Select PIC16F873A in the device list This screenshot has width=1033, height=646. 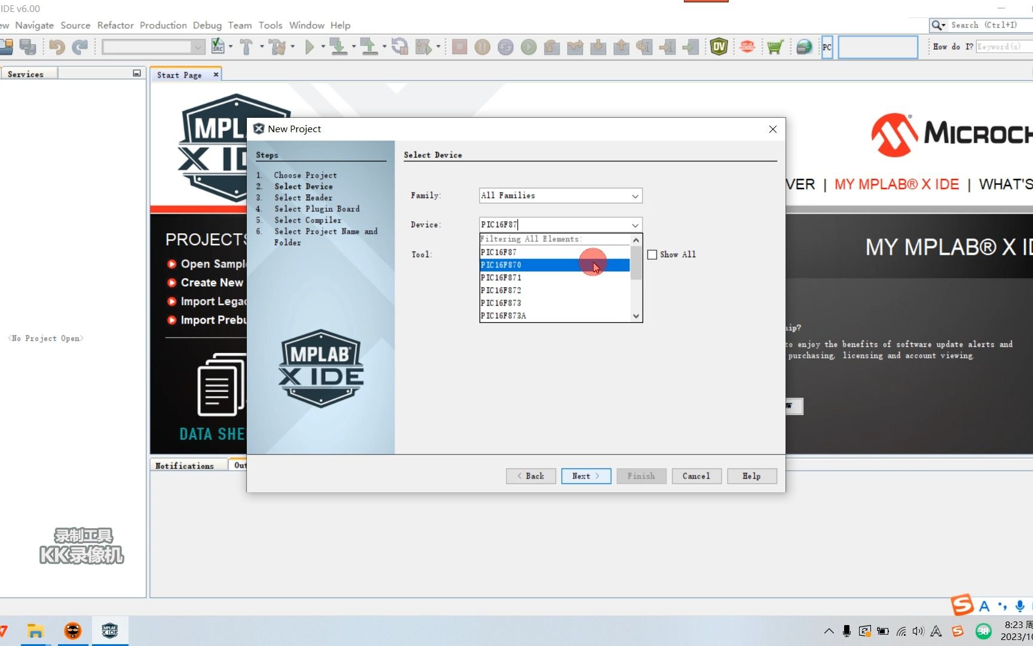(x=555, y=316)
